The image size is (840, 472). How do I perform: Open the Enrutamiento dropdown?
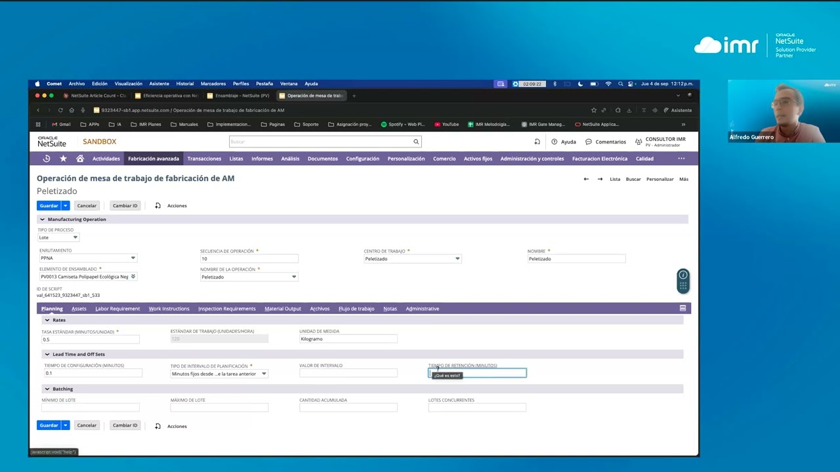(133, 258)
